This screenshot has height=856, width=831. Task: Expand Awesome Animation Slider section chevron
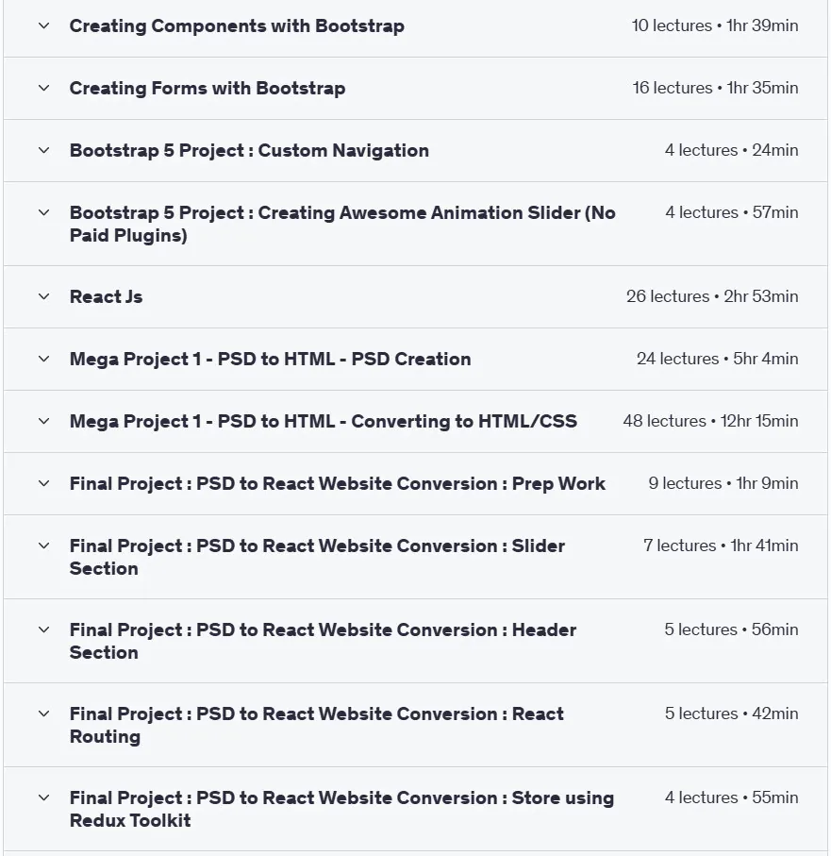point(44,212)
